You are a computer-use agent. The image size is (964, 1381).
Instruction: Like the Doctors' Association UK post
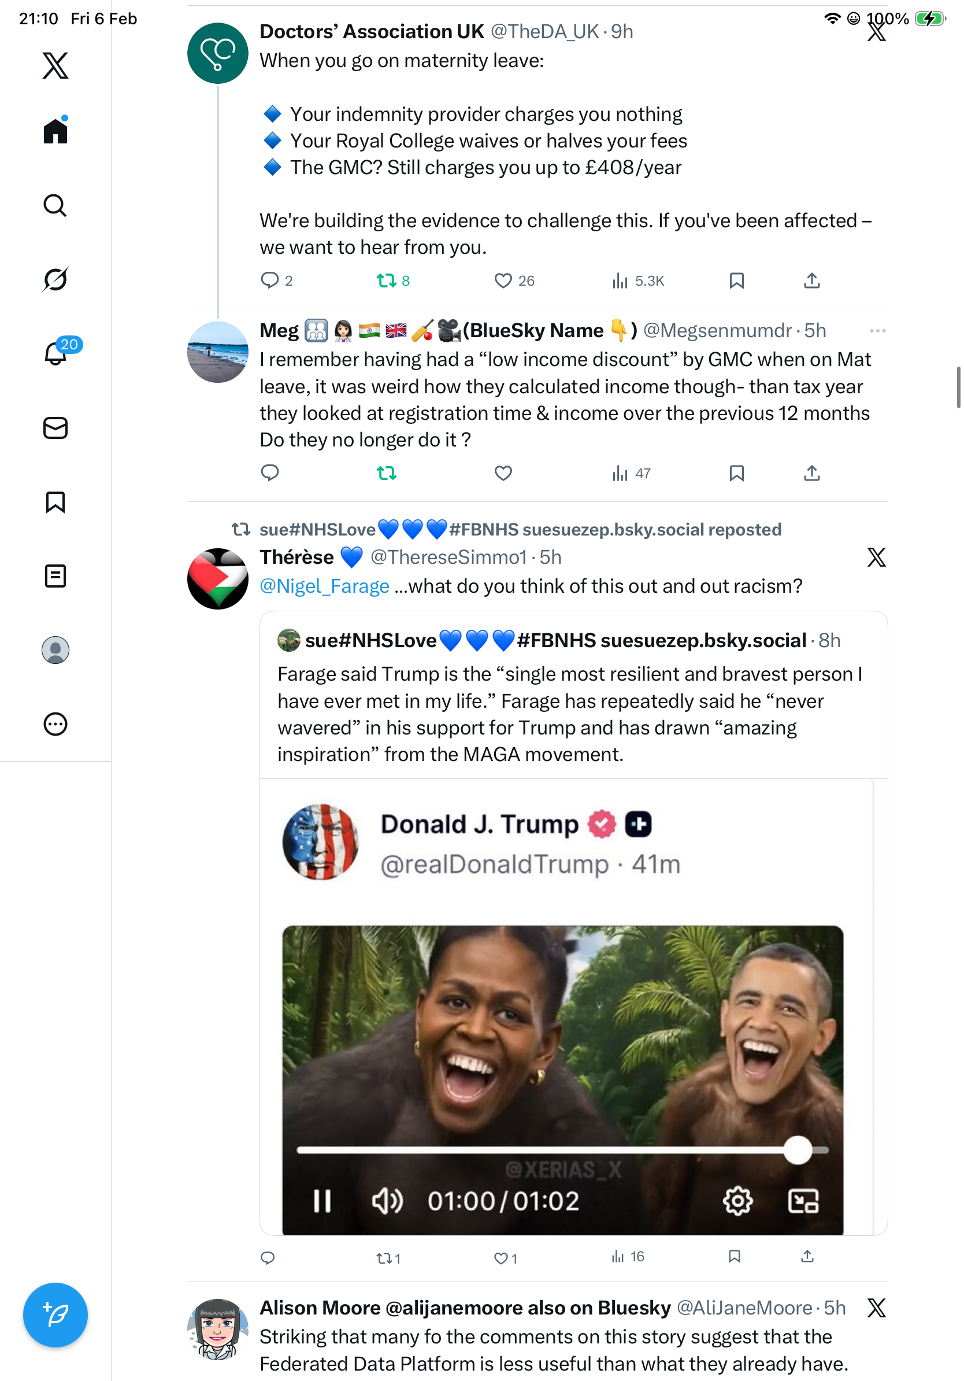coord(503,280)
